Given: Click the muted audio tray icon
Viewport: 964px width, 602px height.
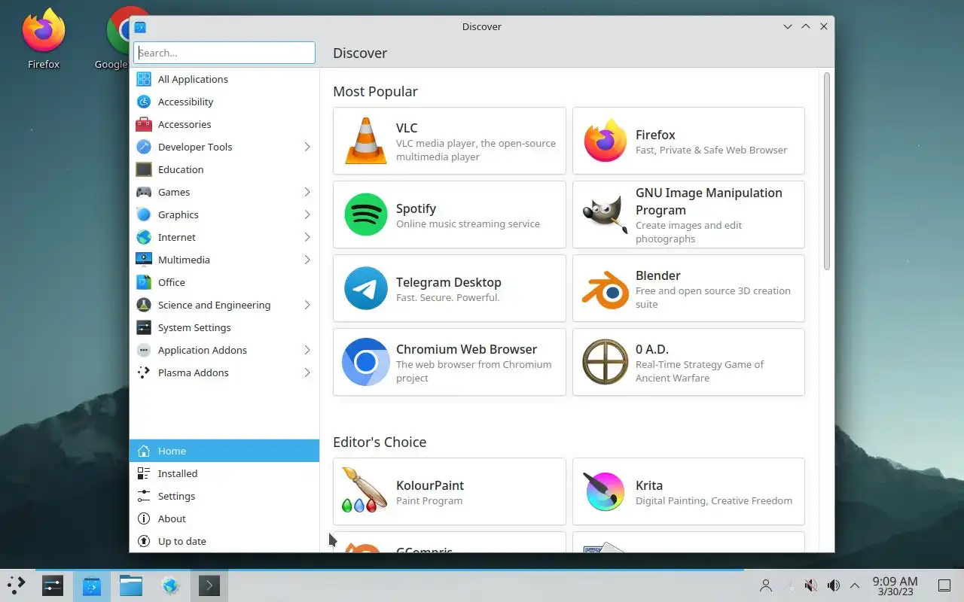Looking at the screenshot, I should tap(810, 585).
